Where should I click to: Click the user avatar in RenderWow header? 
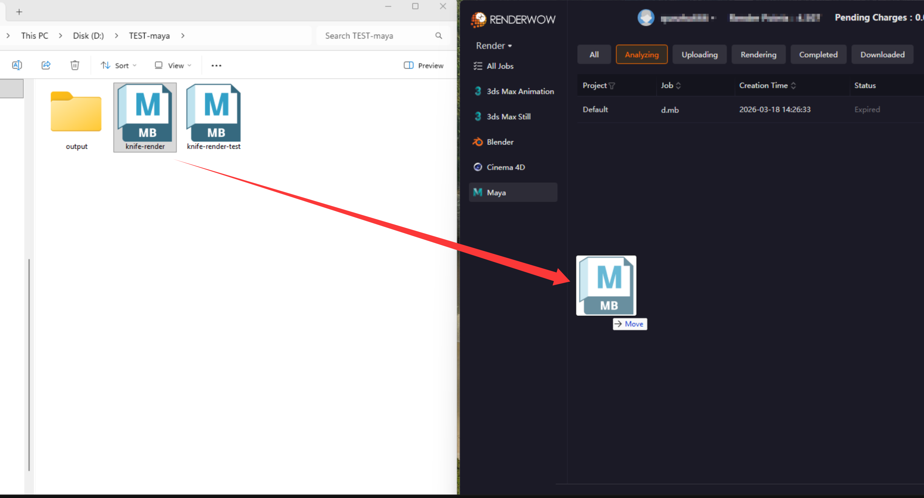click(646, 17)
